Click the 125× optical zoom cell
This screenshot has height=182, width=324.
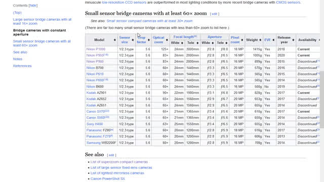160,49
